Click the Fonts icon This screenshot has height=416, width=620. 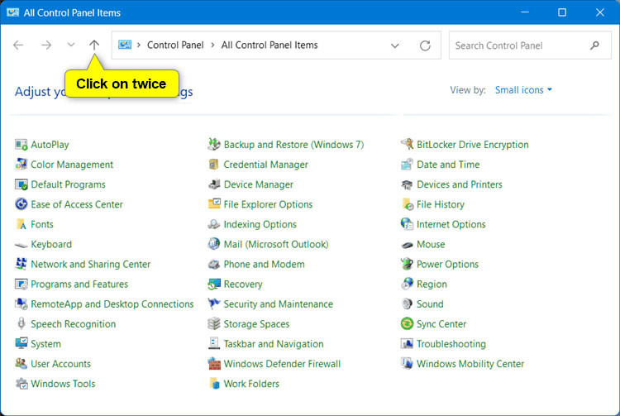click(x=21, y=224)
